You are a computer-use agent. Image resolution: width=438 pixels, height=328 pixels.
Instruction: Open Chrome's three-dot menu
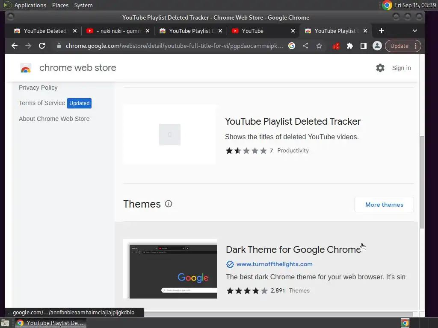pyautogui.click(x=416, y=46)
